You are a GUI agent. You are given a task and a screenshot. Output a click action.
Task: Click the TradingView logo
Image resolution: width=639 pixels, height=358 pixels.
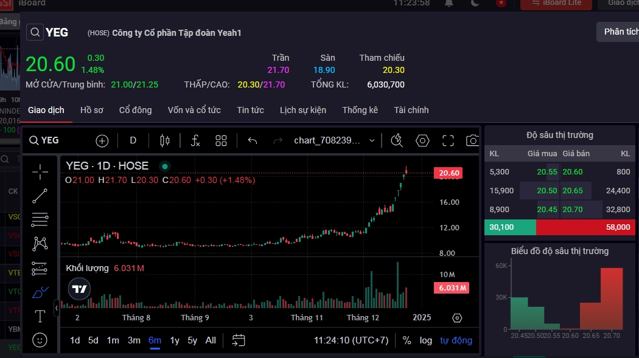(x=79, y=289)
